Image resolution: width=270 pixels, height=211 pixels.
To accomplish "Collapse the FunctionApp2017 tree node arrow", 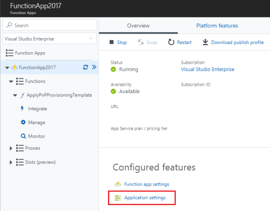I will tap(7, 68).
